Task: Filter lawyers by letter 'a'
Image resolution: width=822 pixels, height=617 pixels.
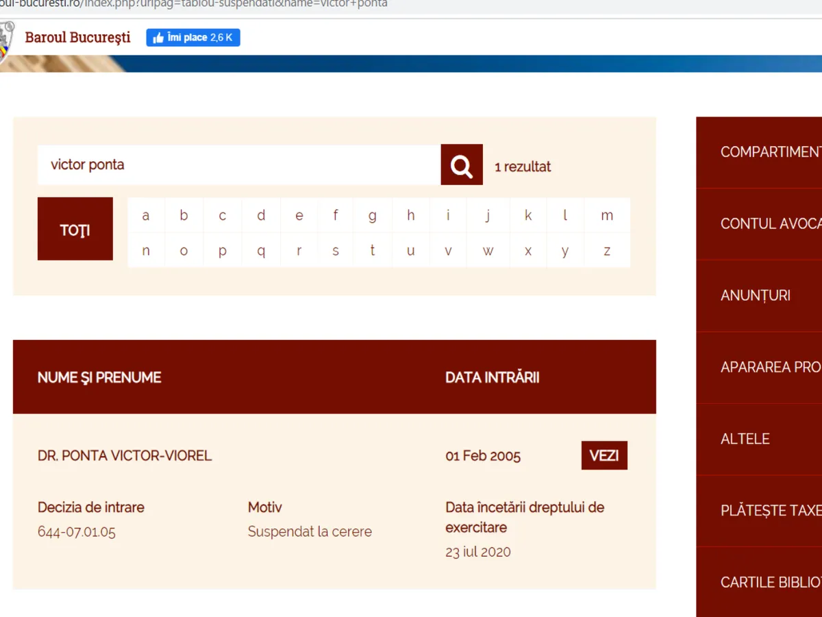Action: (x=146, y=215)
